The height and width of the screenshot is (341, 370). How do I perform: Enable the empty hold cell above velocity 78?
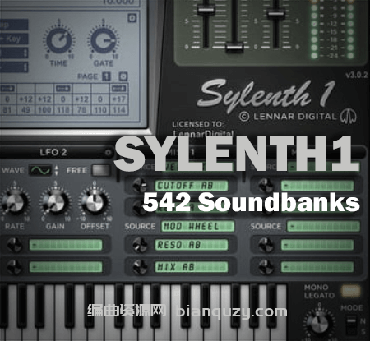coord(81,89)
